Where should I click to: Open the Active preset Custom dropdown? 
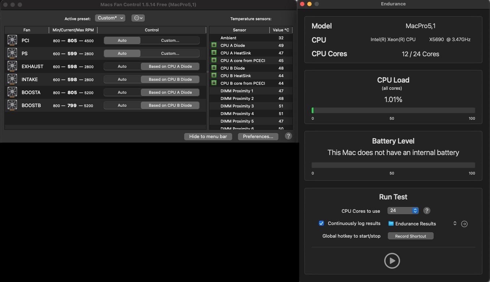click(110, 18)
